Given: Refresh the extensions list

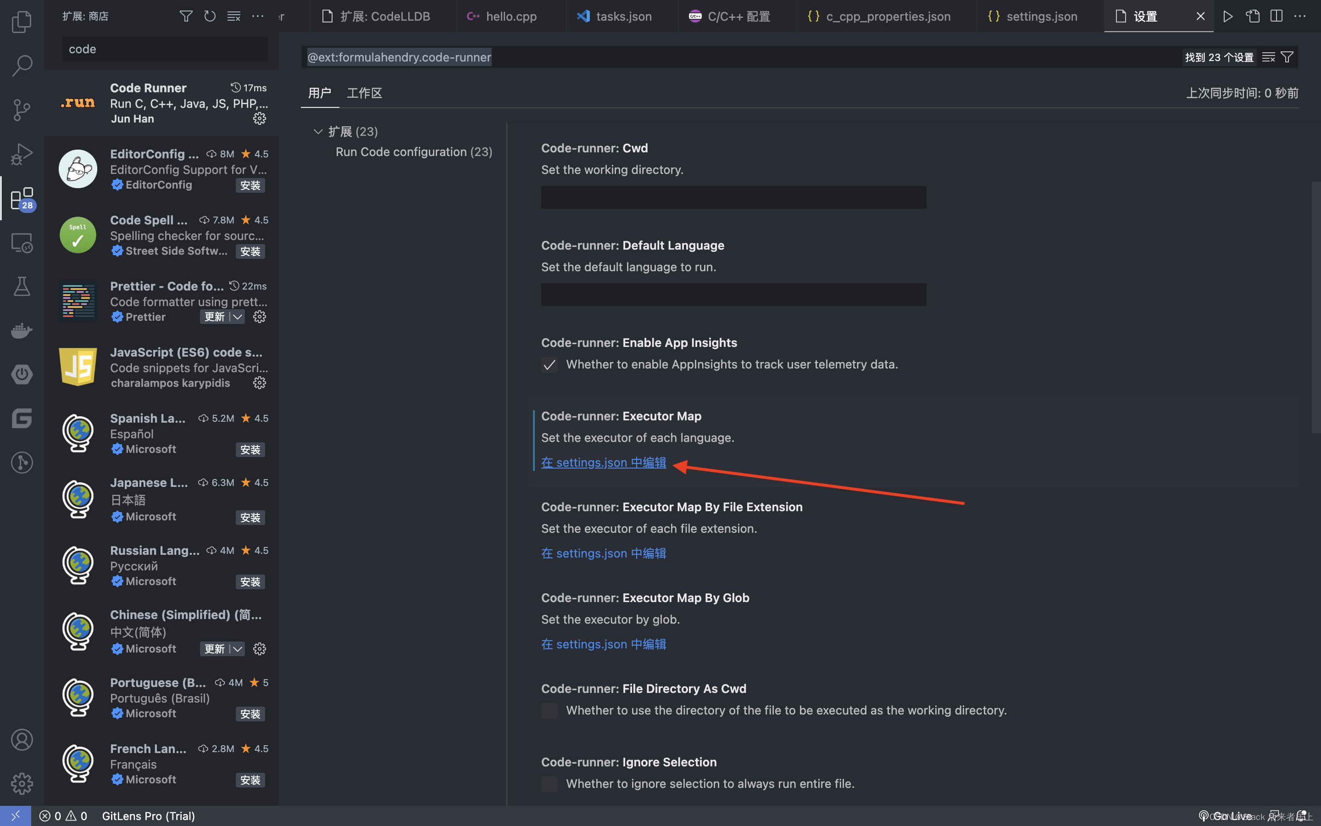Looking at the screenshot, I should coord(210,16).
